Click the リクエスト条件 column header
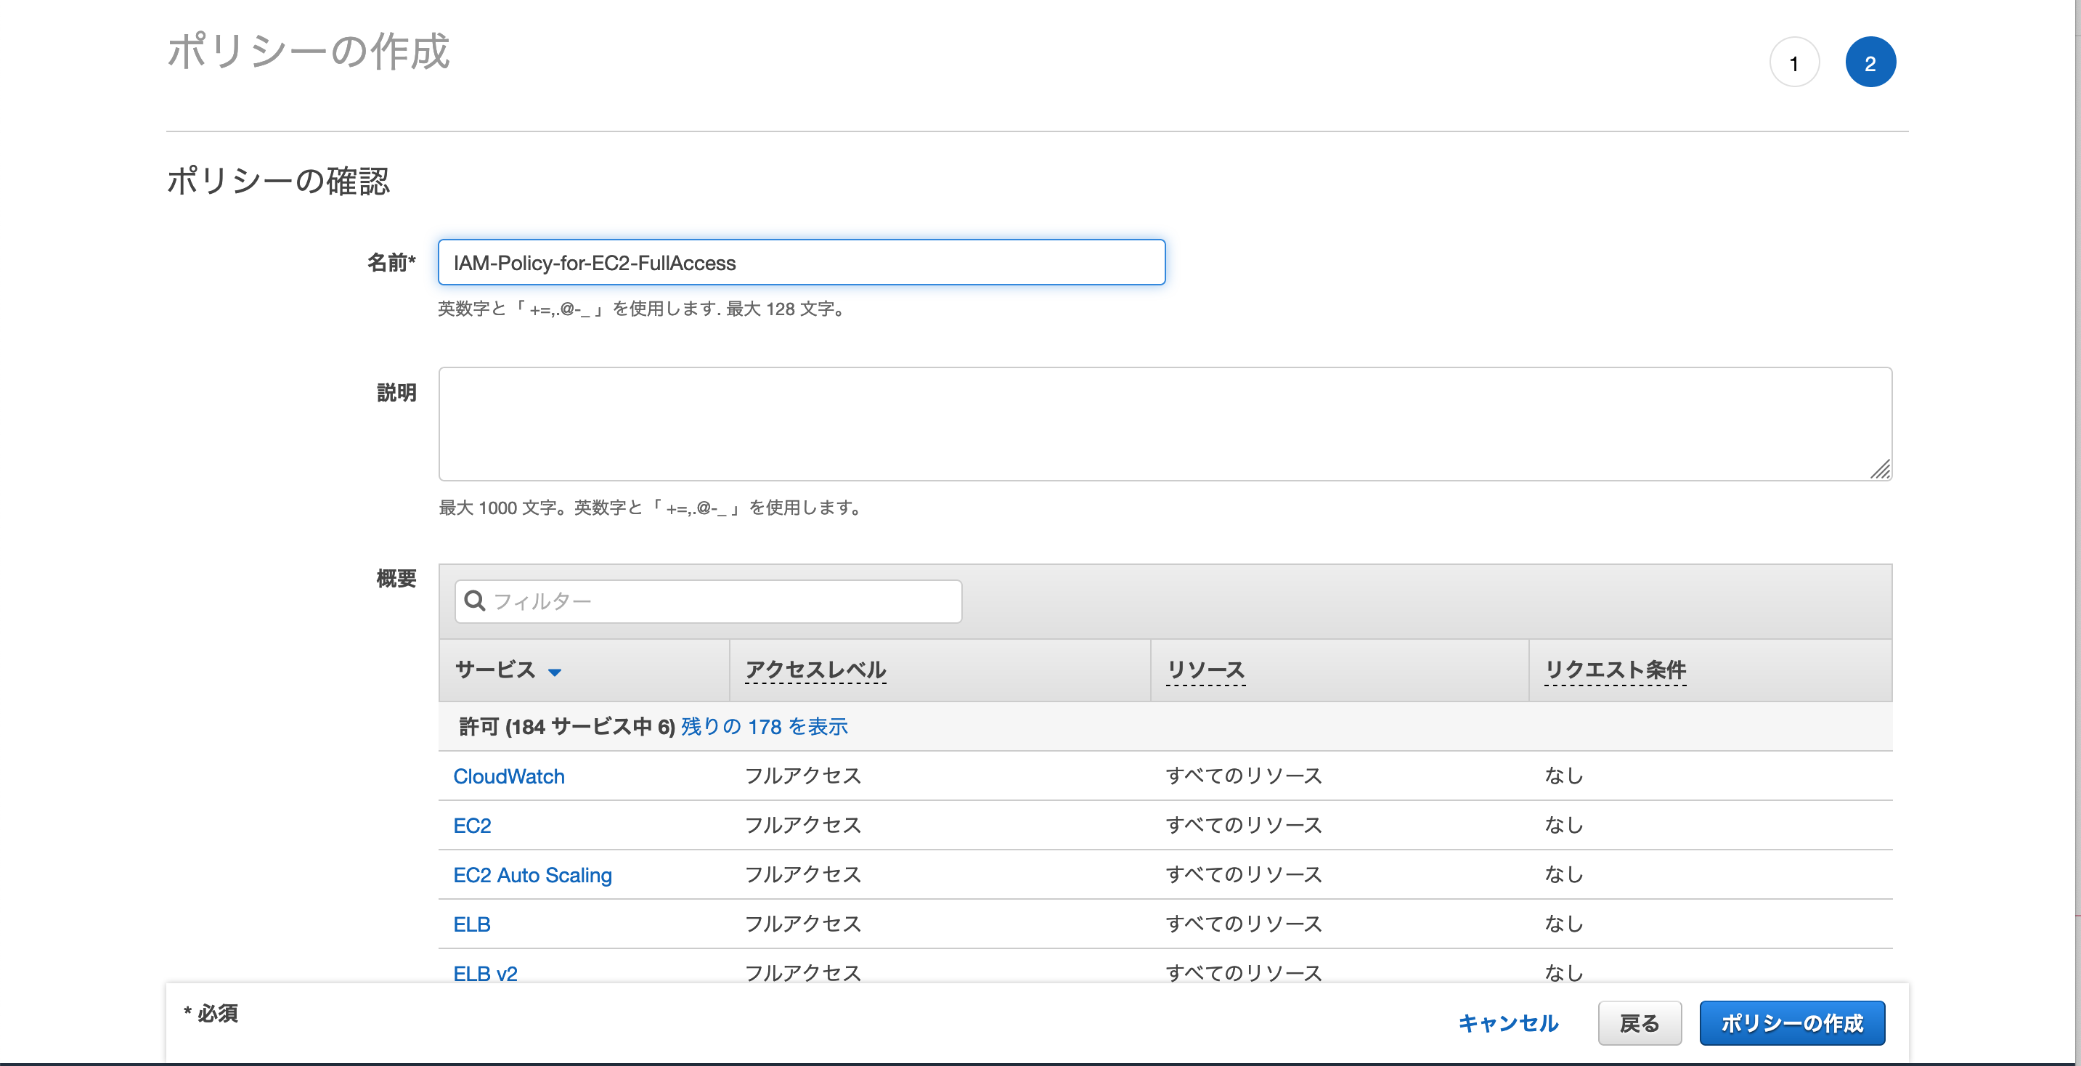Image resolution: width=2081 pixels, height=1066 pixels. pyautogui.click(x=1614, y=670)
